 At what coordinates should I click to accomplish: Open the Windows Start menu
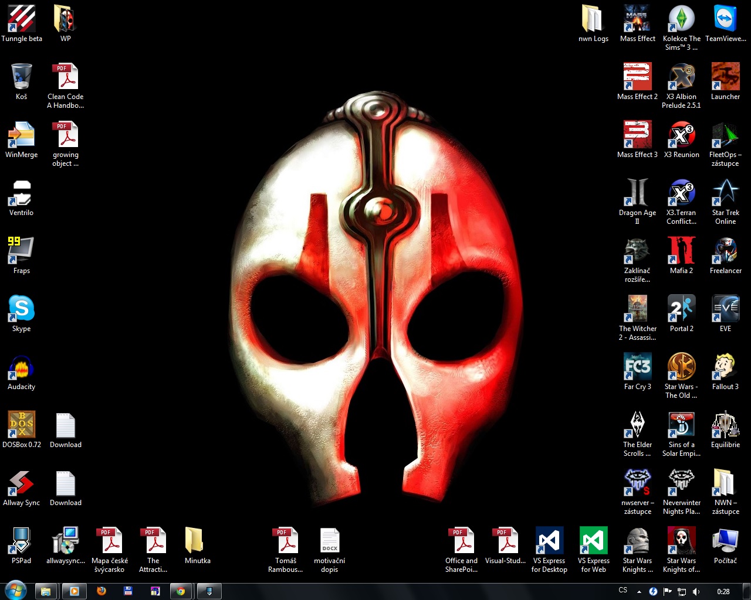(16, 591)
